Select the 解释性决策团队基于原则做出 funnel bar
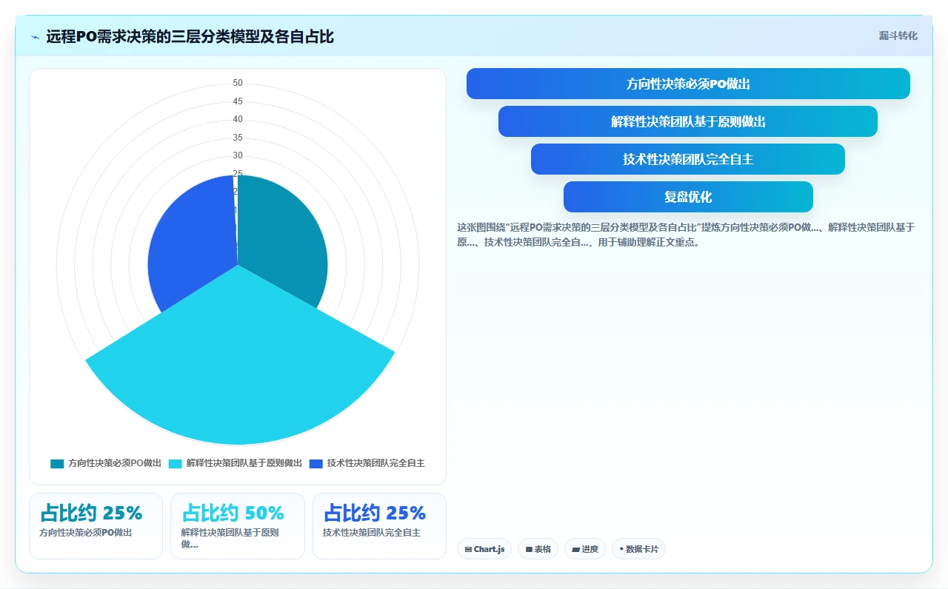 688,121
